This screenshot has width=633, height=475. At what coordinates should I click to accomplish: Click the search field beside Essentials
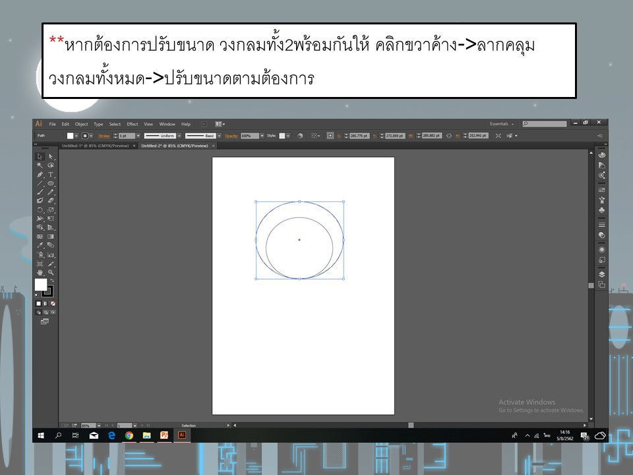pos(545,123)
